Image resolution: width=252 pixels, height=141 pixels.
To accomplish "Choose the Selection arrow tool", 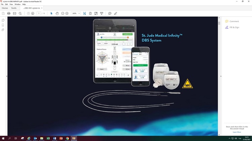I will [51, 13].
